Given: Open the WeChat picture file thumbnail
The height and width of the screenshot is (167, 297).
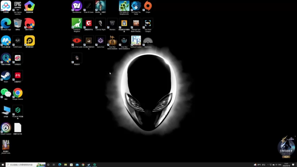Looking at the screenshot, I should pos(6,147).
